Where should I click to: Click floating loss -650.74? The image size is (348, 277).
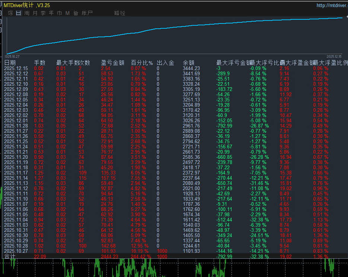point(224,183)
